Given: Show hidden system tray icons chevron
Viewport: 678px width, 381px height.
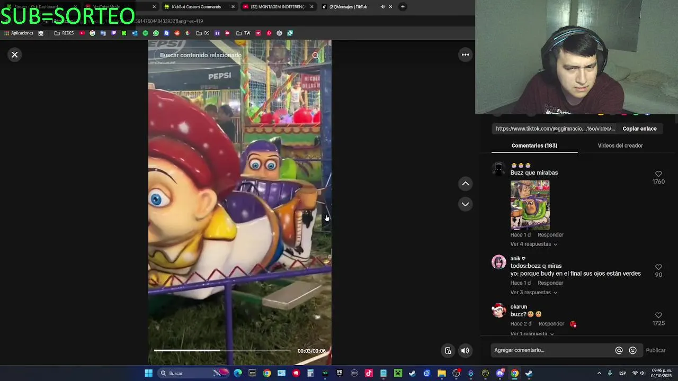Looking at the screenshot, I should click(599, 373).
